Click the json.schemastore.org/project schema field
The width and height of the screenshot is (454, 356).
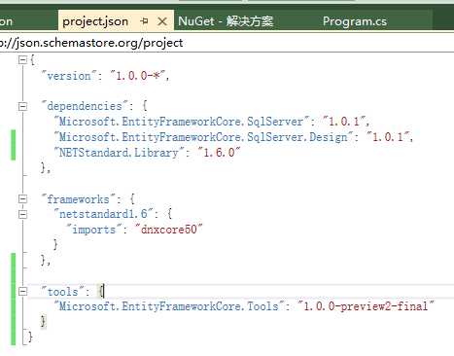[x=227, y=43]
